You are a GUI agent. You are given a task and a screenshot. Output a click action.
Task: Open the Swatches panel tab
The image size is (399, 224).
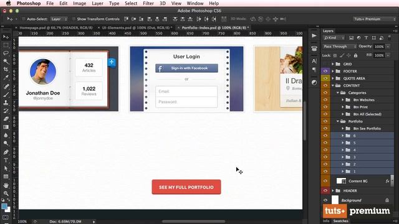pyautogui.click(x=341, y=221)
